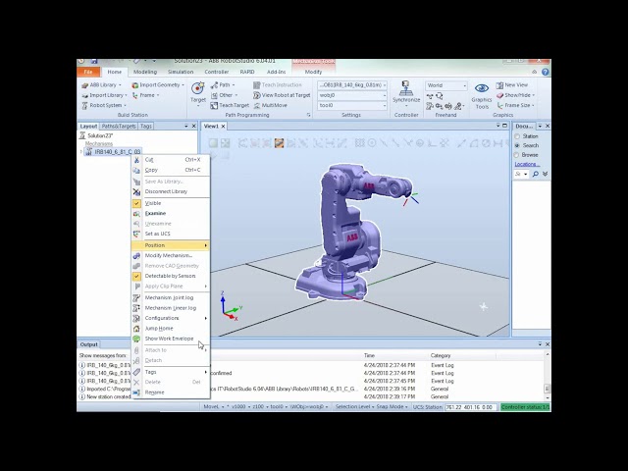
Task: Click the IRB140 mechanism icon in Layout tree
Action: (89, 152)
